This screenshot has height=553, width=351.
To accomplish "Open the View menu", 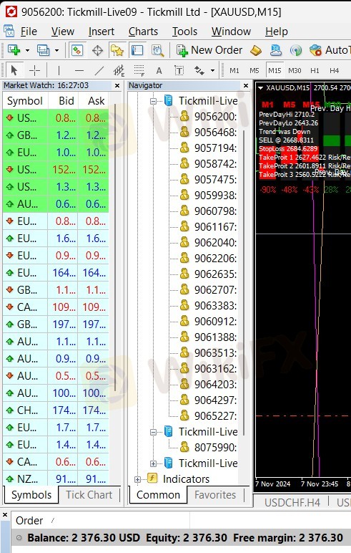I will [x=63, y=32].
